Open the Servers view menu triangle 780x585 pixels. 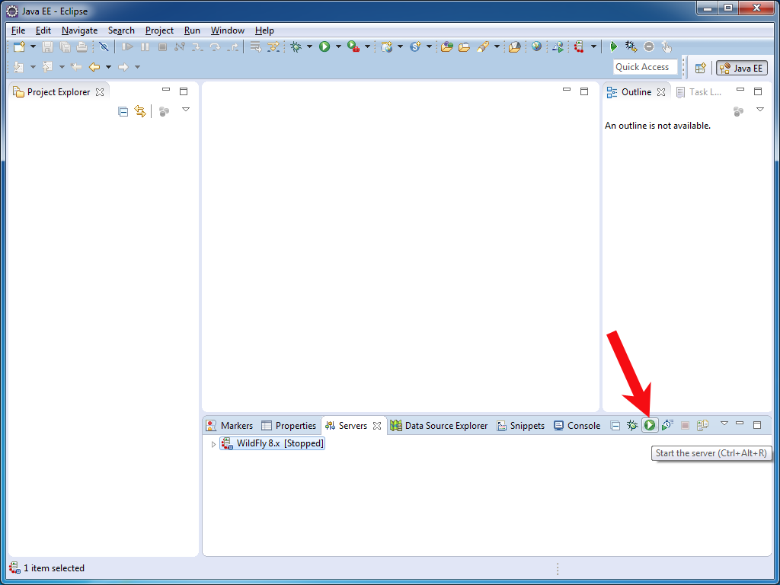pyautogui.click(x=724, y=424)
